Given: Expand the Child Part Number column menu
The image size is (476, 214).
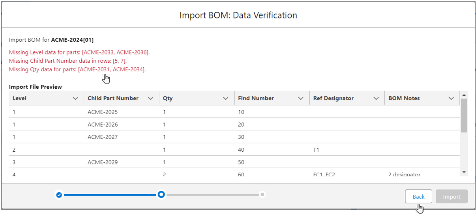Looking at the screenshot, I should (150, 99).
